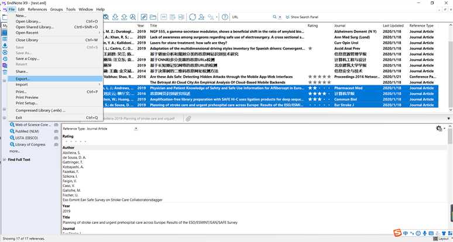The image size is (453, 242).
Task: Click the Open Link toolbar icon
Action: coord(143,17)
